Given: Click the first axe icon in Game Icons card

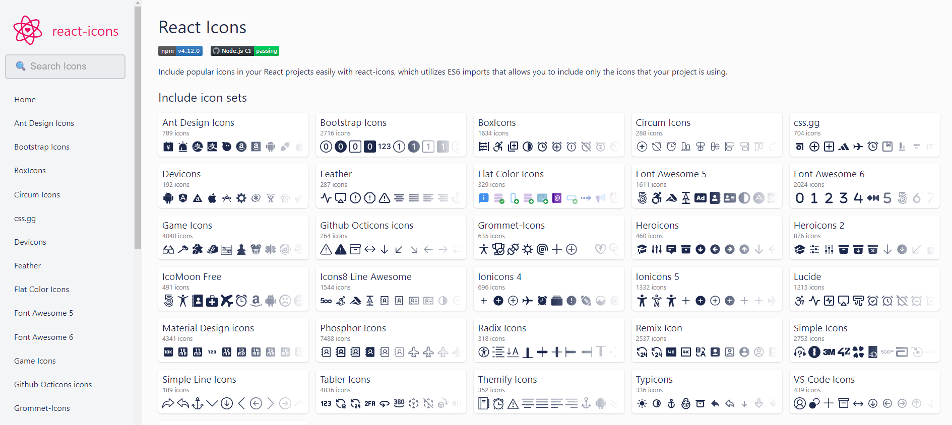Looking at the screenshot, I should tap(183, 249).
